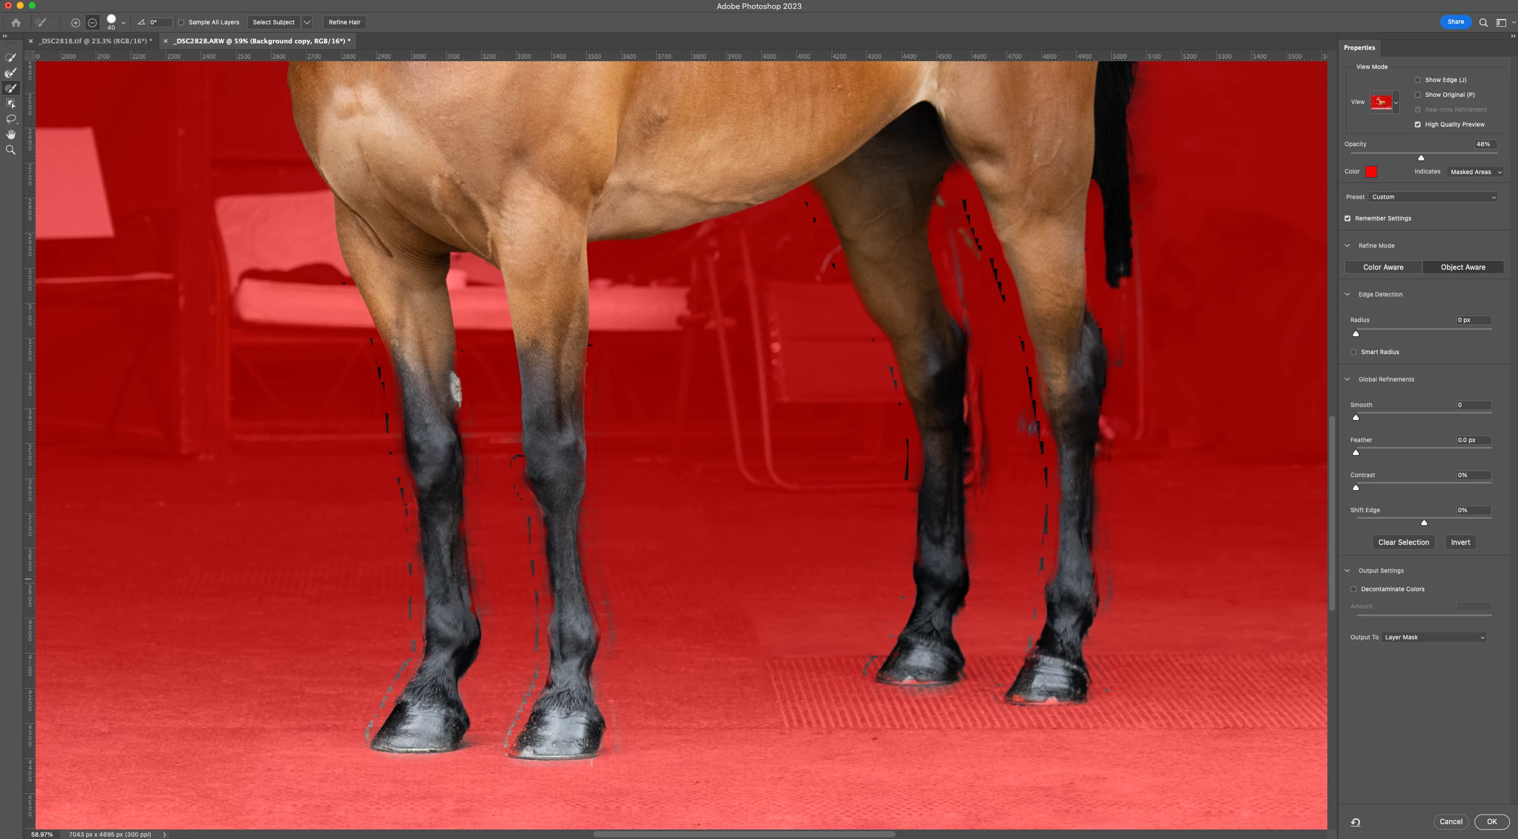This screenshot has width=1518, height=839.
Task: Click the add to selection icon
Action: click(75, 23)
